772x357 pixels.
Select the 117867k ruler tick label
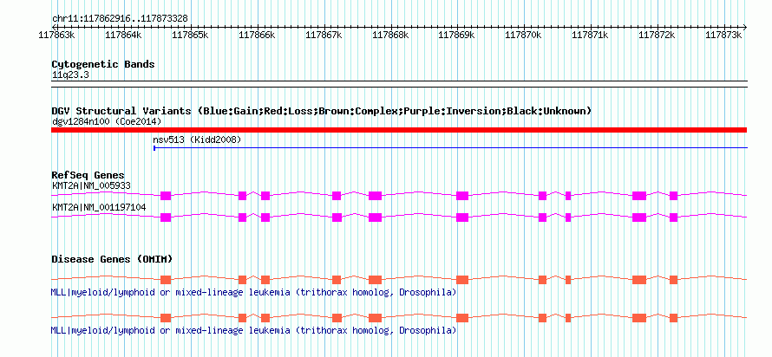point(324,35)
